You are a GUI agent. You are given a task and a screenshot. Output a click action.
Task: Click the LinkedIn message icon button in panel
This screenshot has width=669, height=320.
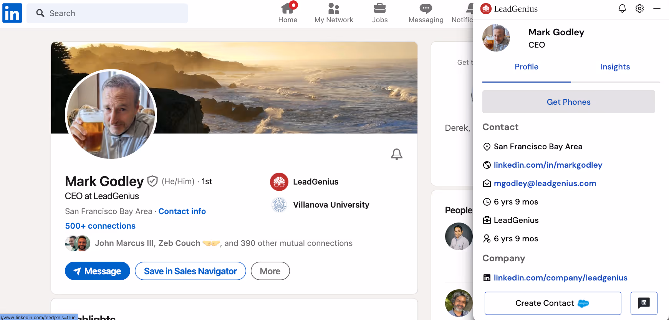click(644, 303)
